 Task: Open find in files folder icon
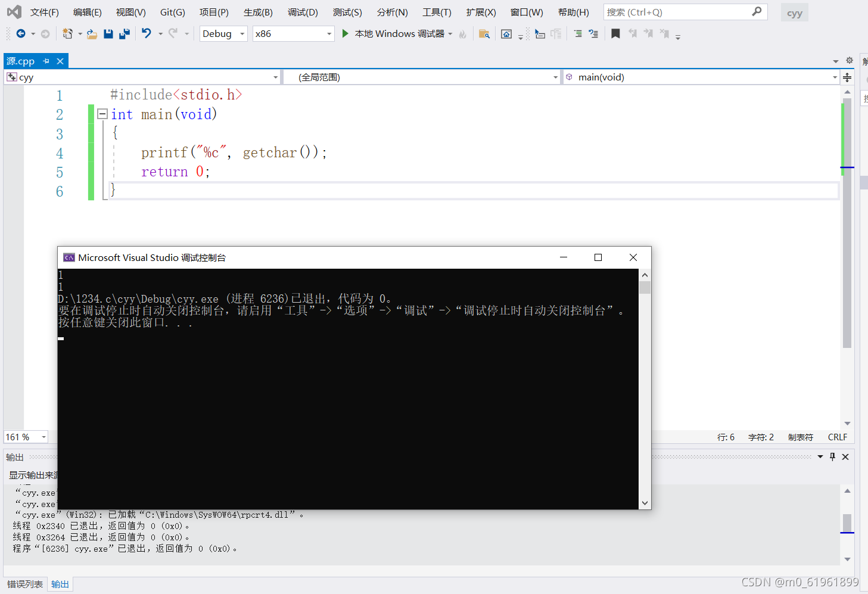pos(484,34)
